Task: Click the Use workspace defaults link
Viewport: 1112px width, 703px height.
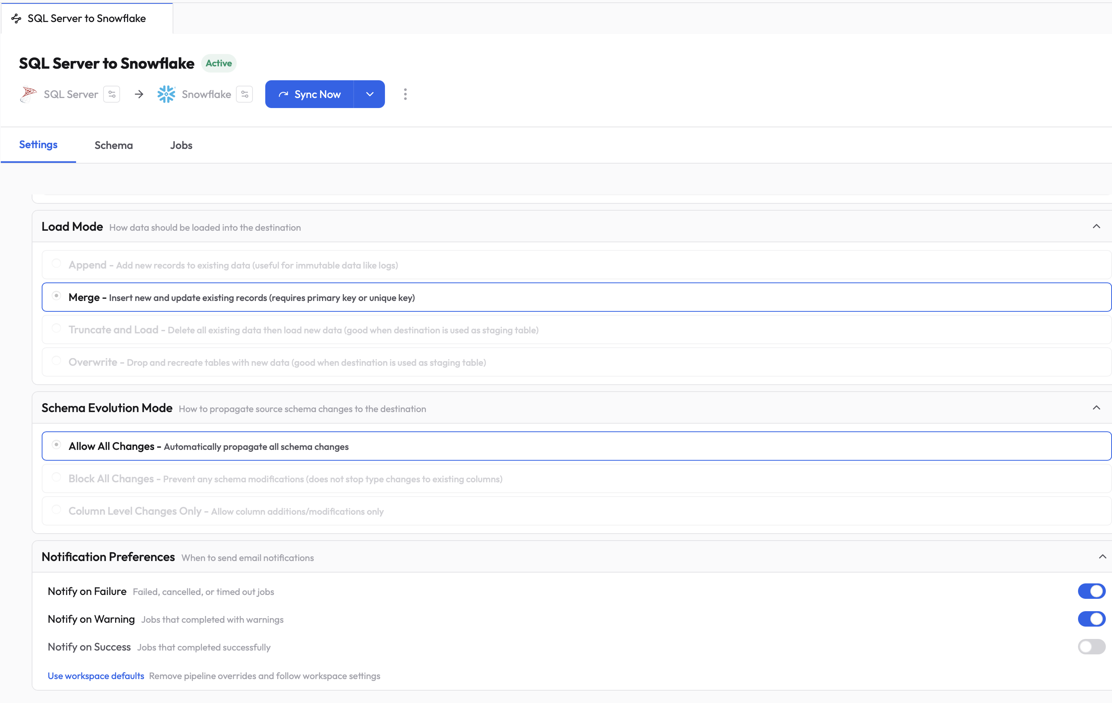Action: click(96, 675)
